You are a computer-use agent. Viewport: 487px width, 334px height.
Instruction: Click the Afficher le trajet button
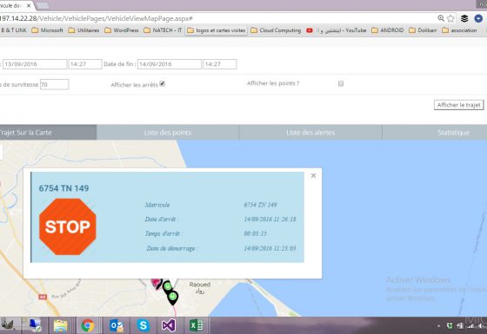[x=459, y=105]
